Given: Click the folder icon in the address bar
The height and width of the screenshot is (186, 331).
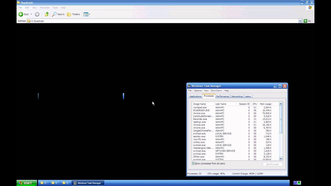Looking at the screenshot, I should pyautogui.click(x=29, y=21).
